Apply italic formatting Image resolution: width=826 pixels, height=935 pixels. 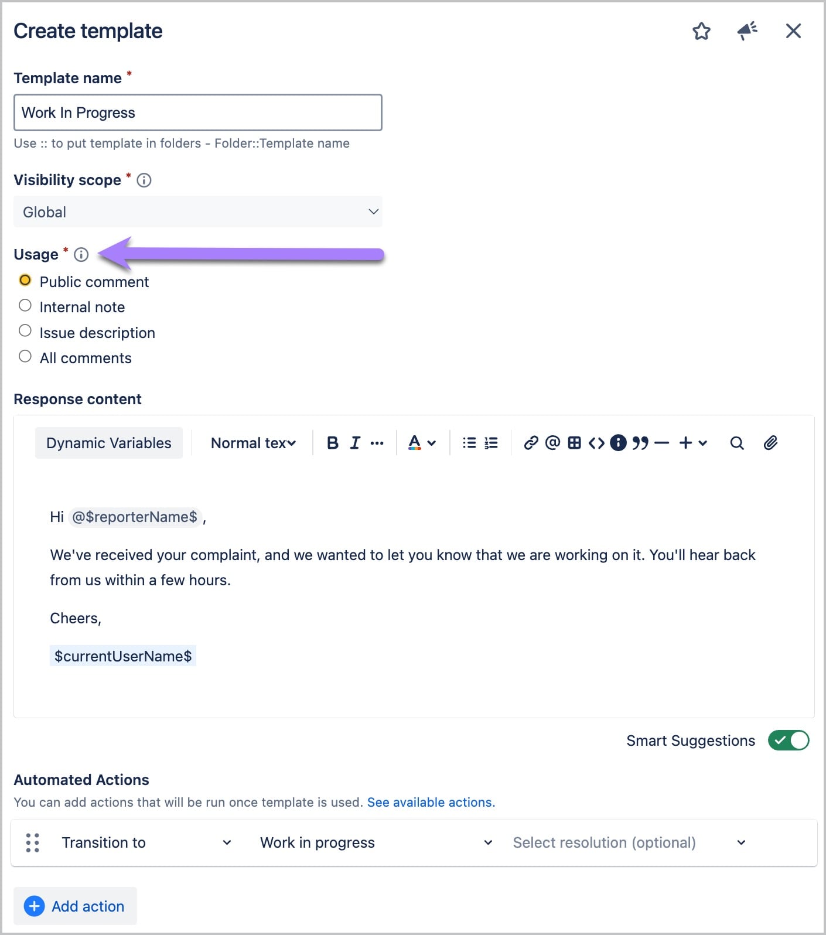pyautogui.click(x=355, y=443)
